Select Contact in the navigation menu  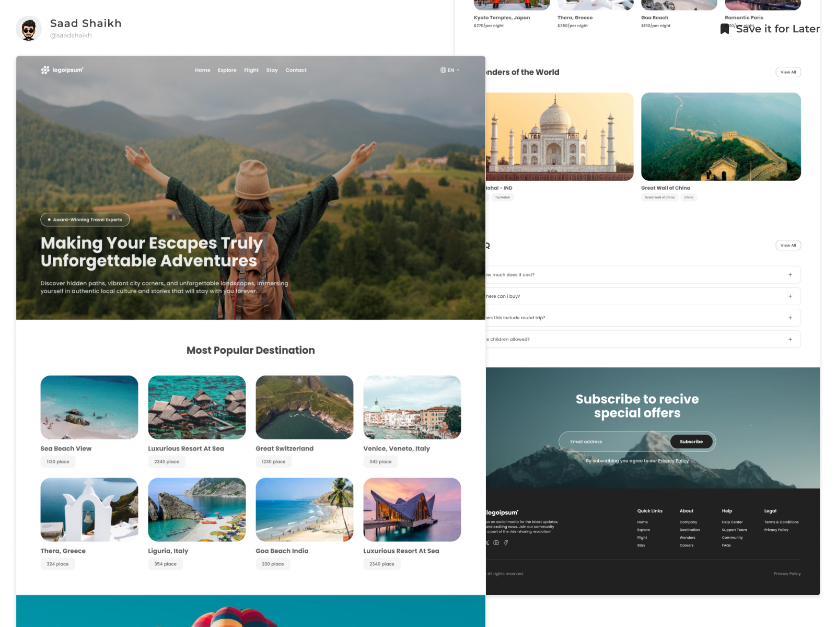[x=296, y=69]
